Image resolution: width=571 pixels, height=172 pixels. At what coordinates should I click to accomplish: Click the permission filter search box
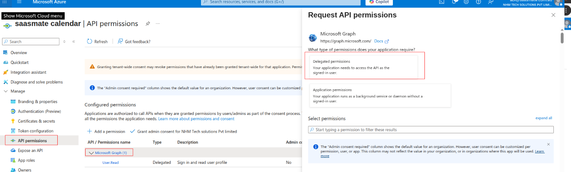(431, 130)
